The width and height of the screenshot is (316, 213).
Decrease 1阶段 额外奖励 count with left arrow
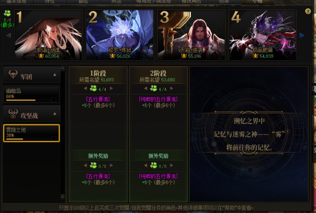[x=85, y=165]
